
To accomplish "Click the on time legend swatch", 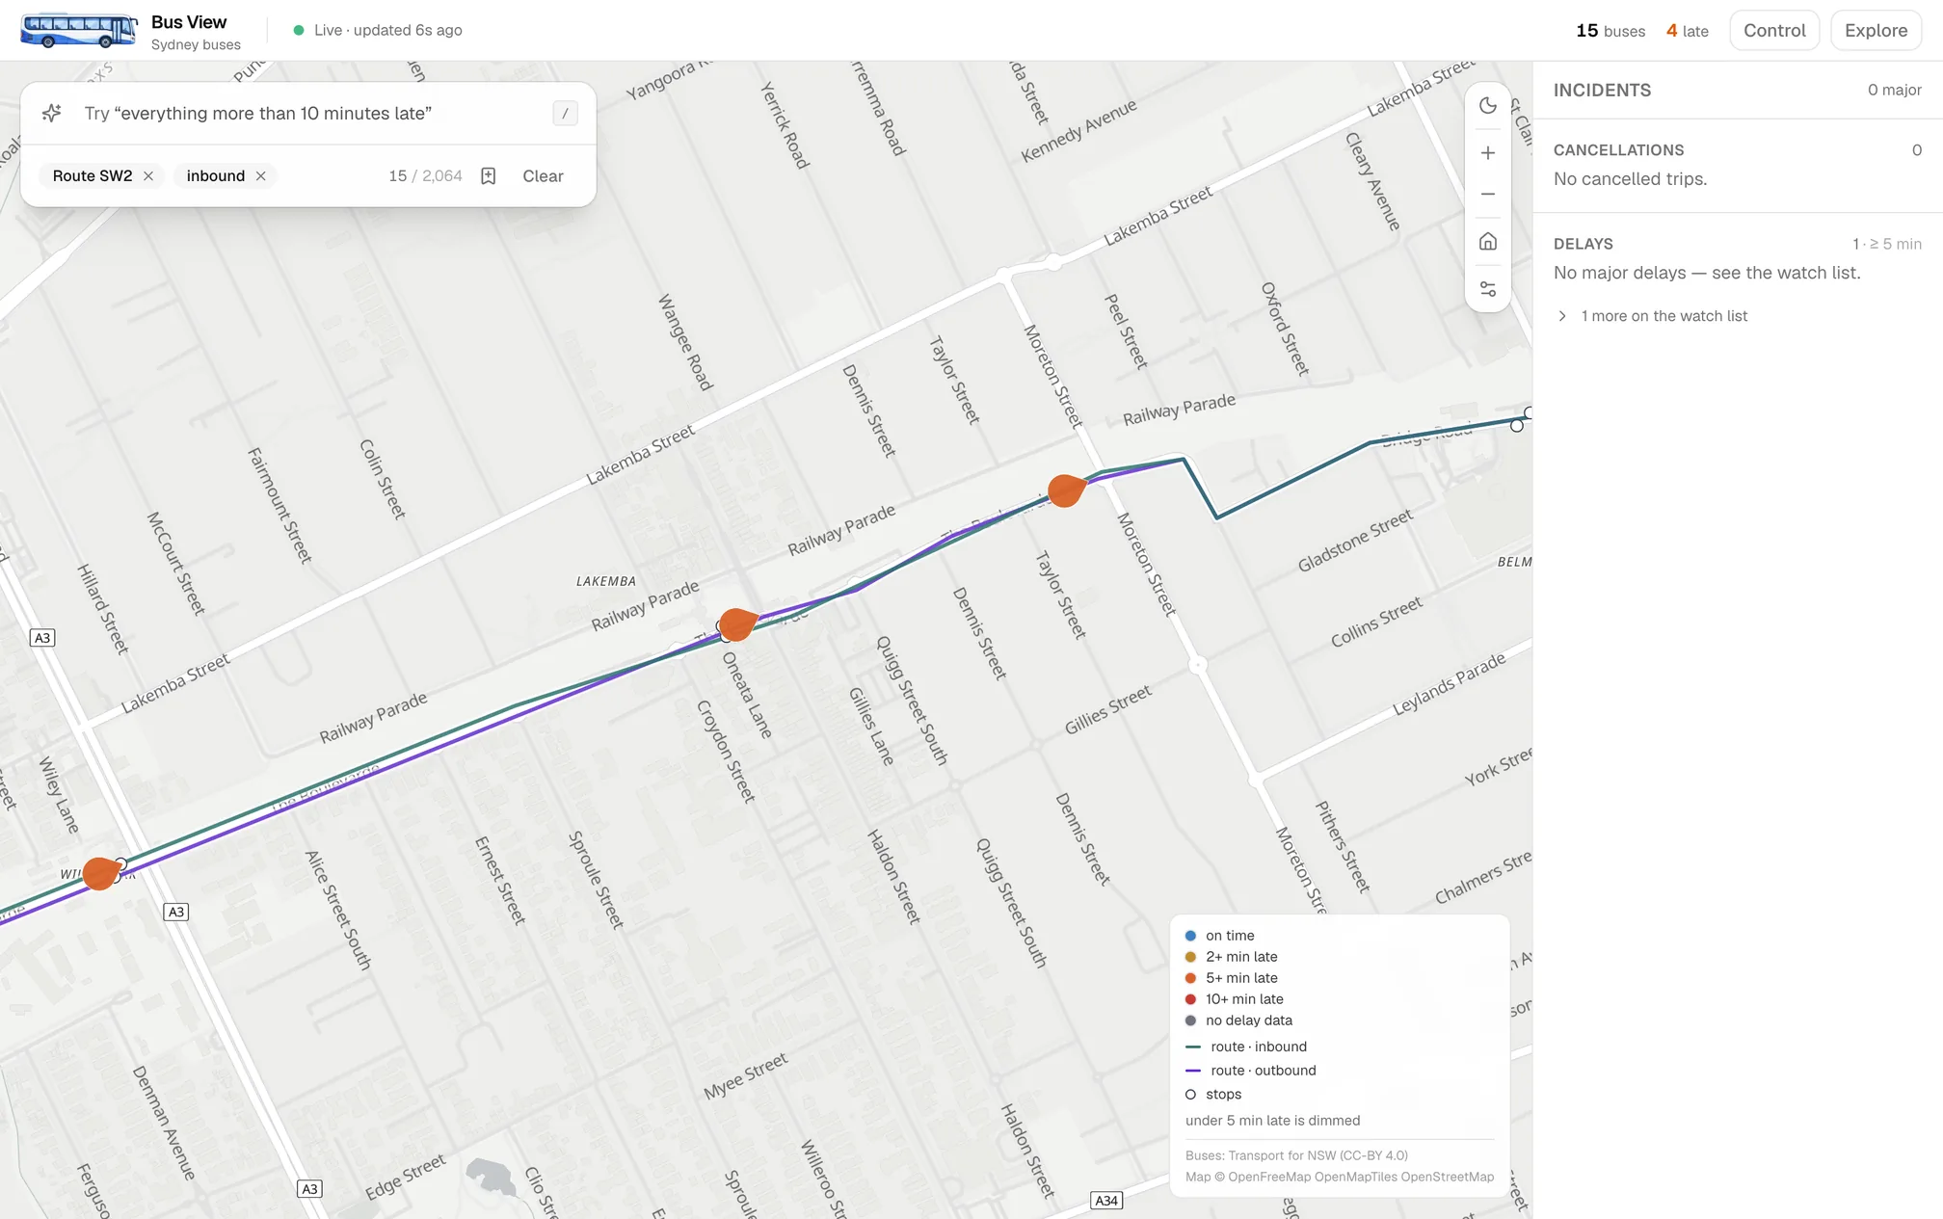I will coord(1190,936).
